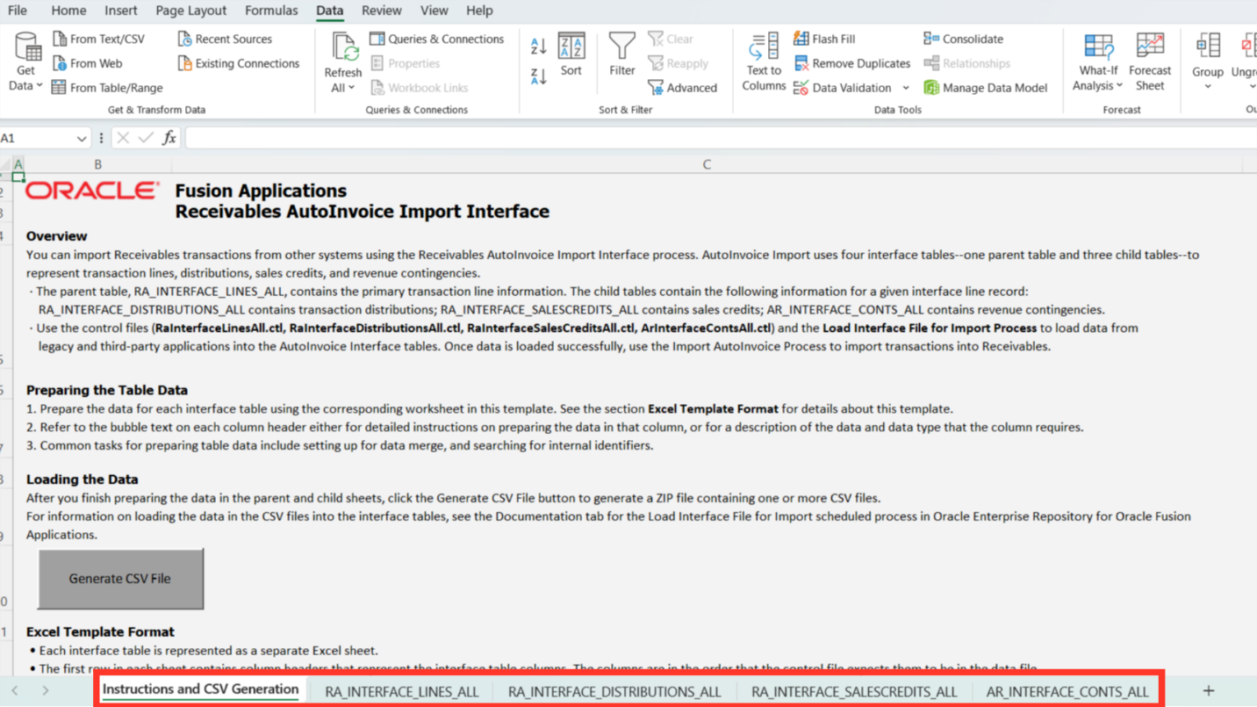Open the Data Validation dropdown arrow
The height and width of the screenshot is (707, 1257).
point(906,88)
